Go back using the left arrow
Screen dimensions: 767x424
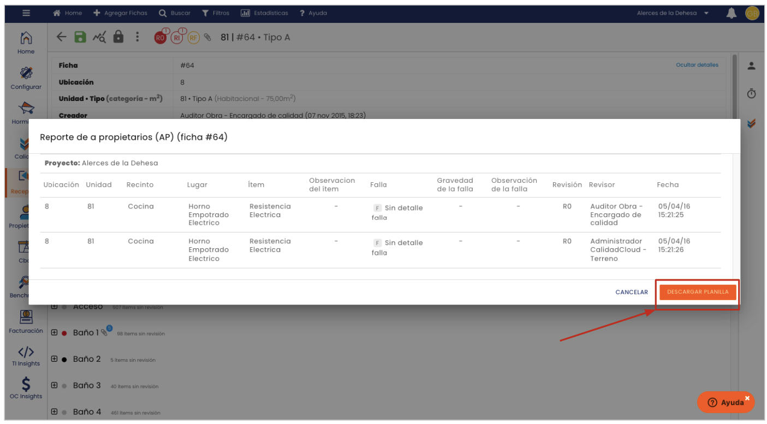(62, 37)
